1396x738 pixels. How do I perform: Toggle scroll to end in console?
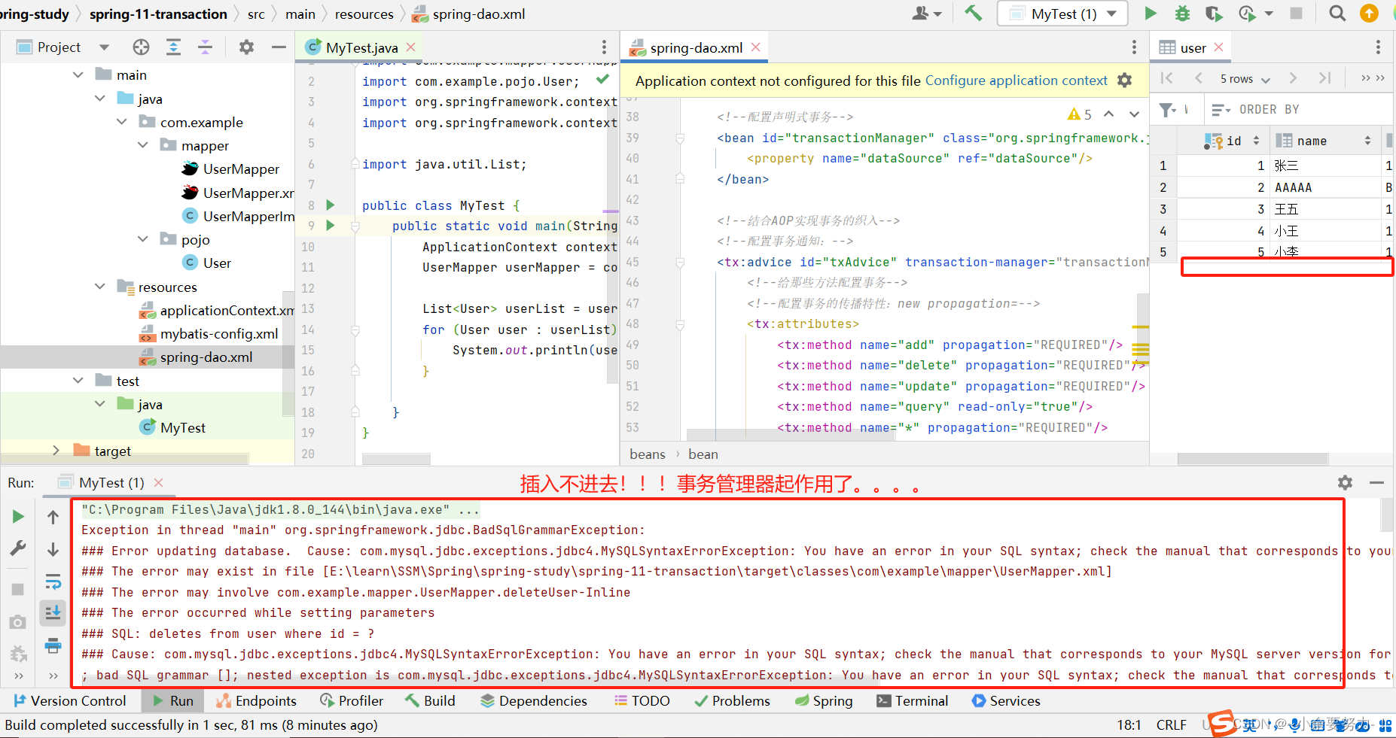coord(53,612)
